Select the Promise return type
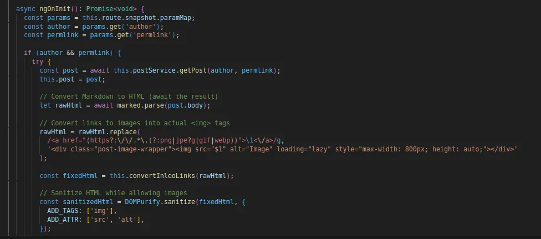The image size is (541, 239). [100, 9]
